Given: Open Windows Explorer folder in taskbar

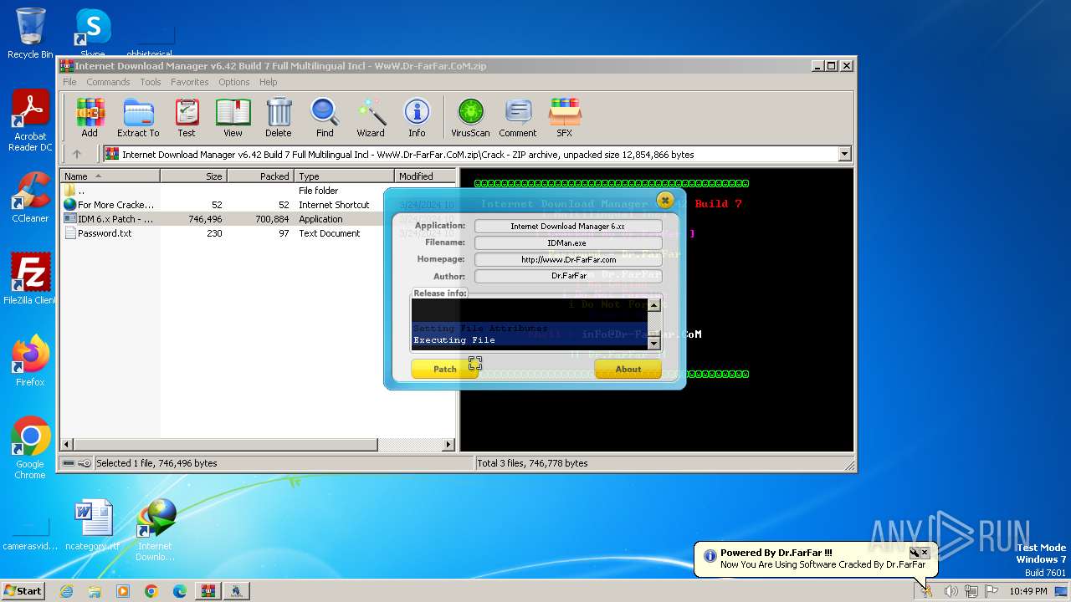Looking at the screenshot, I should tap(95, 591).
